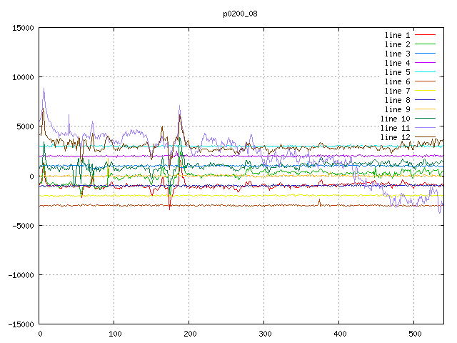Click the 15000 y-axis tick label

point(21,28)
